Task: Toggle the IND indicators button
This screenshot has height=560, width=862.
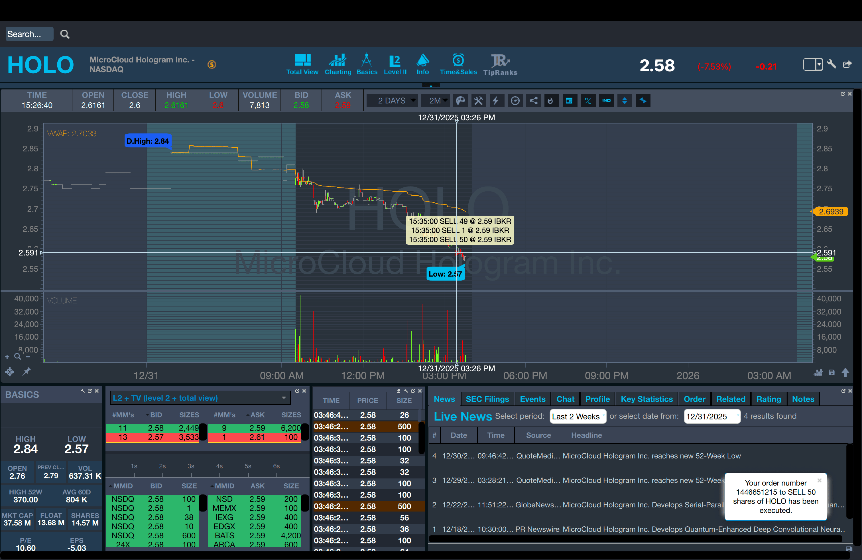Action: (x=606, y=101)
